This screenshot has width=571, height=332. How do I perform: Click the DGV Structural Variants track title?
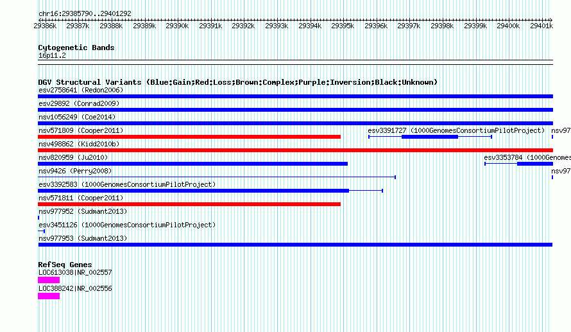[238, 82]
